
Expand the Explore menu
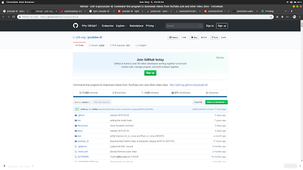point(121,26)
